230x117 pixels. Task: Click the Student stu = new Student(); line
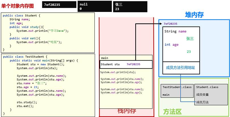41,64
